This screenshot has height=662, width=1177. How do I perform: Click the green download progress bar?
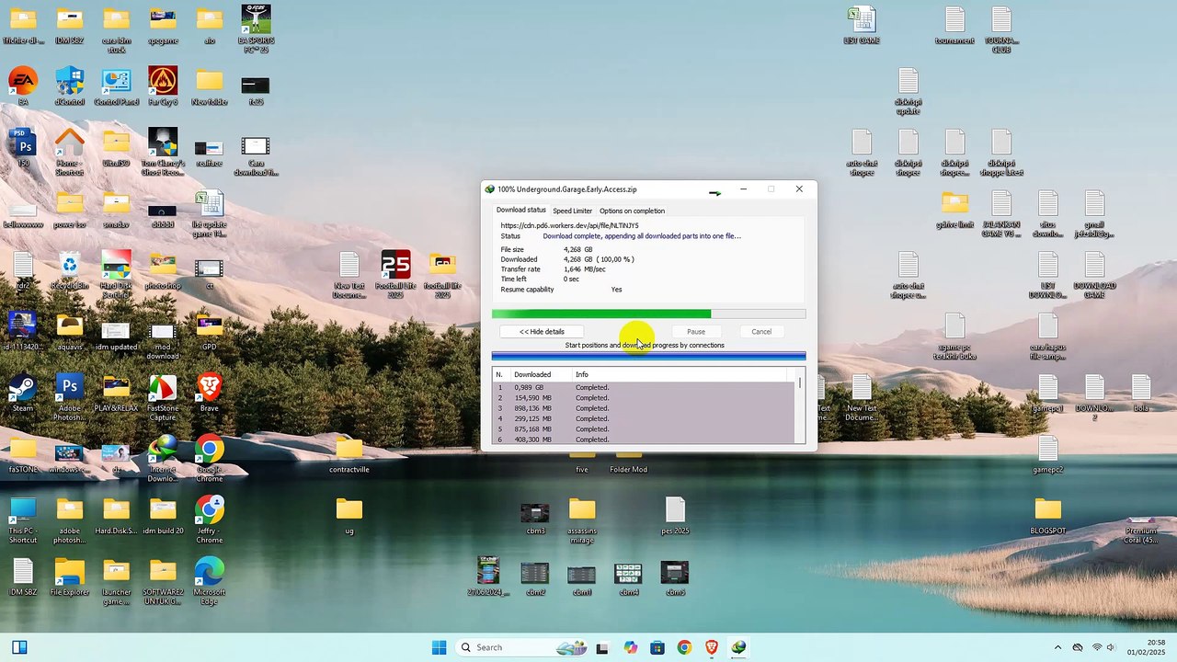click(648, 314)
